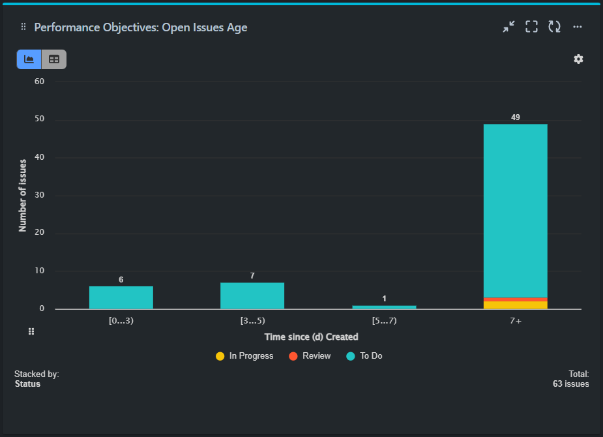The height and width of the screenshot is (437, 603).
Task: Select the 7+ bar showing 49 issues
Action: [x=515, y=215]
